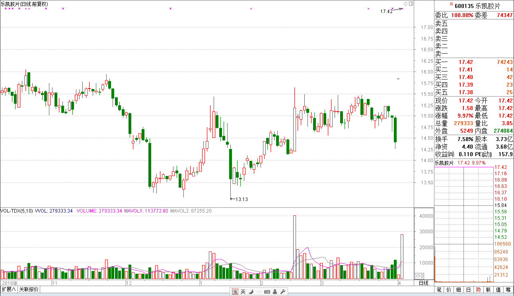The image size is (514, 296).
Task: Open the 笔 tick-by-tick tab
Action: tap(439, 290)
